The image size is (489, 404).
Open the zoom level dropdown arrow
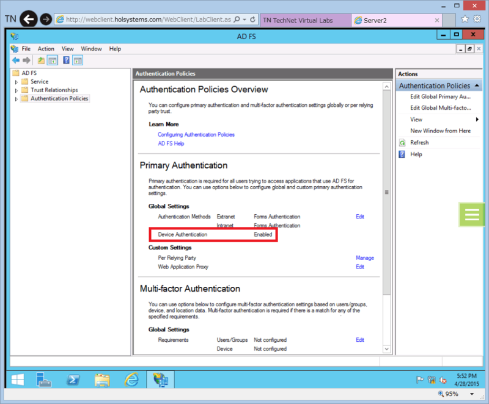click(x=472, y=394)
